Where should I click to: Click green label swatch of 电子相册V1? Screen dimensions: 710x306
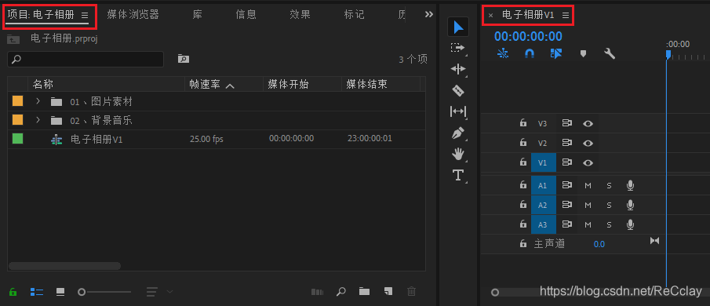18,139
